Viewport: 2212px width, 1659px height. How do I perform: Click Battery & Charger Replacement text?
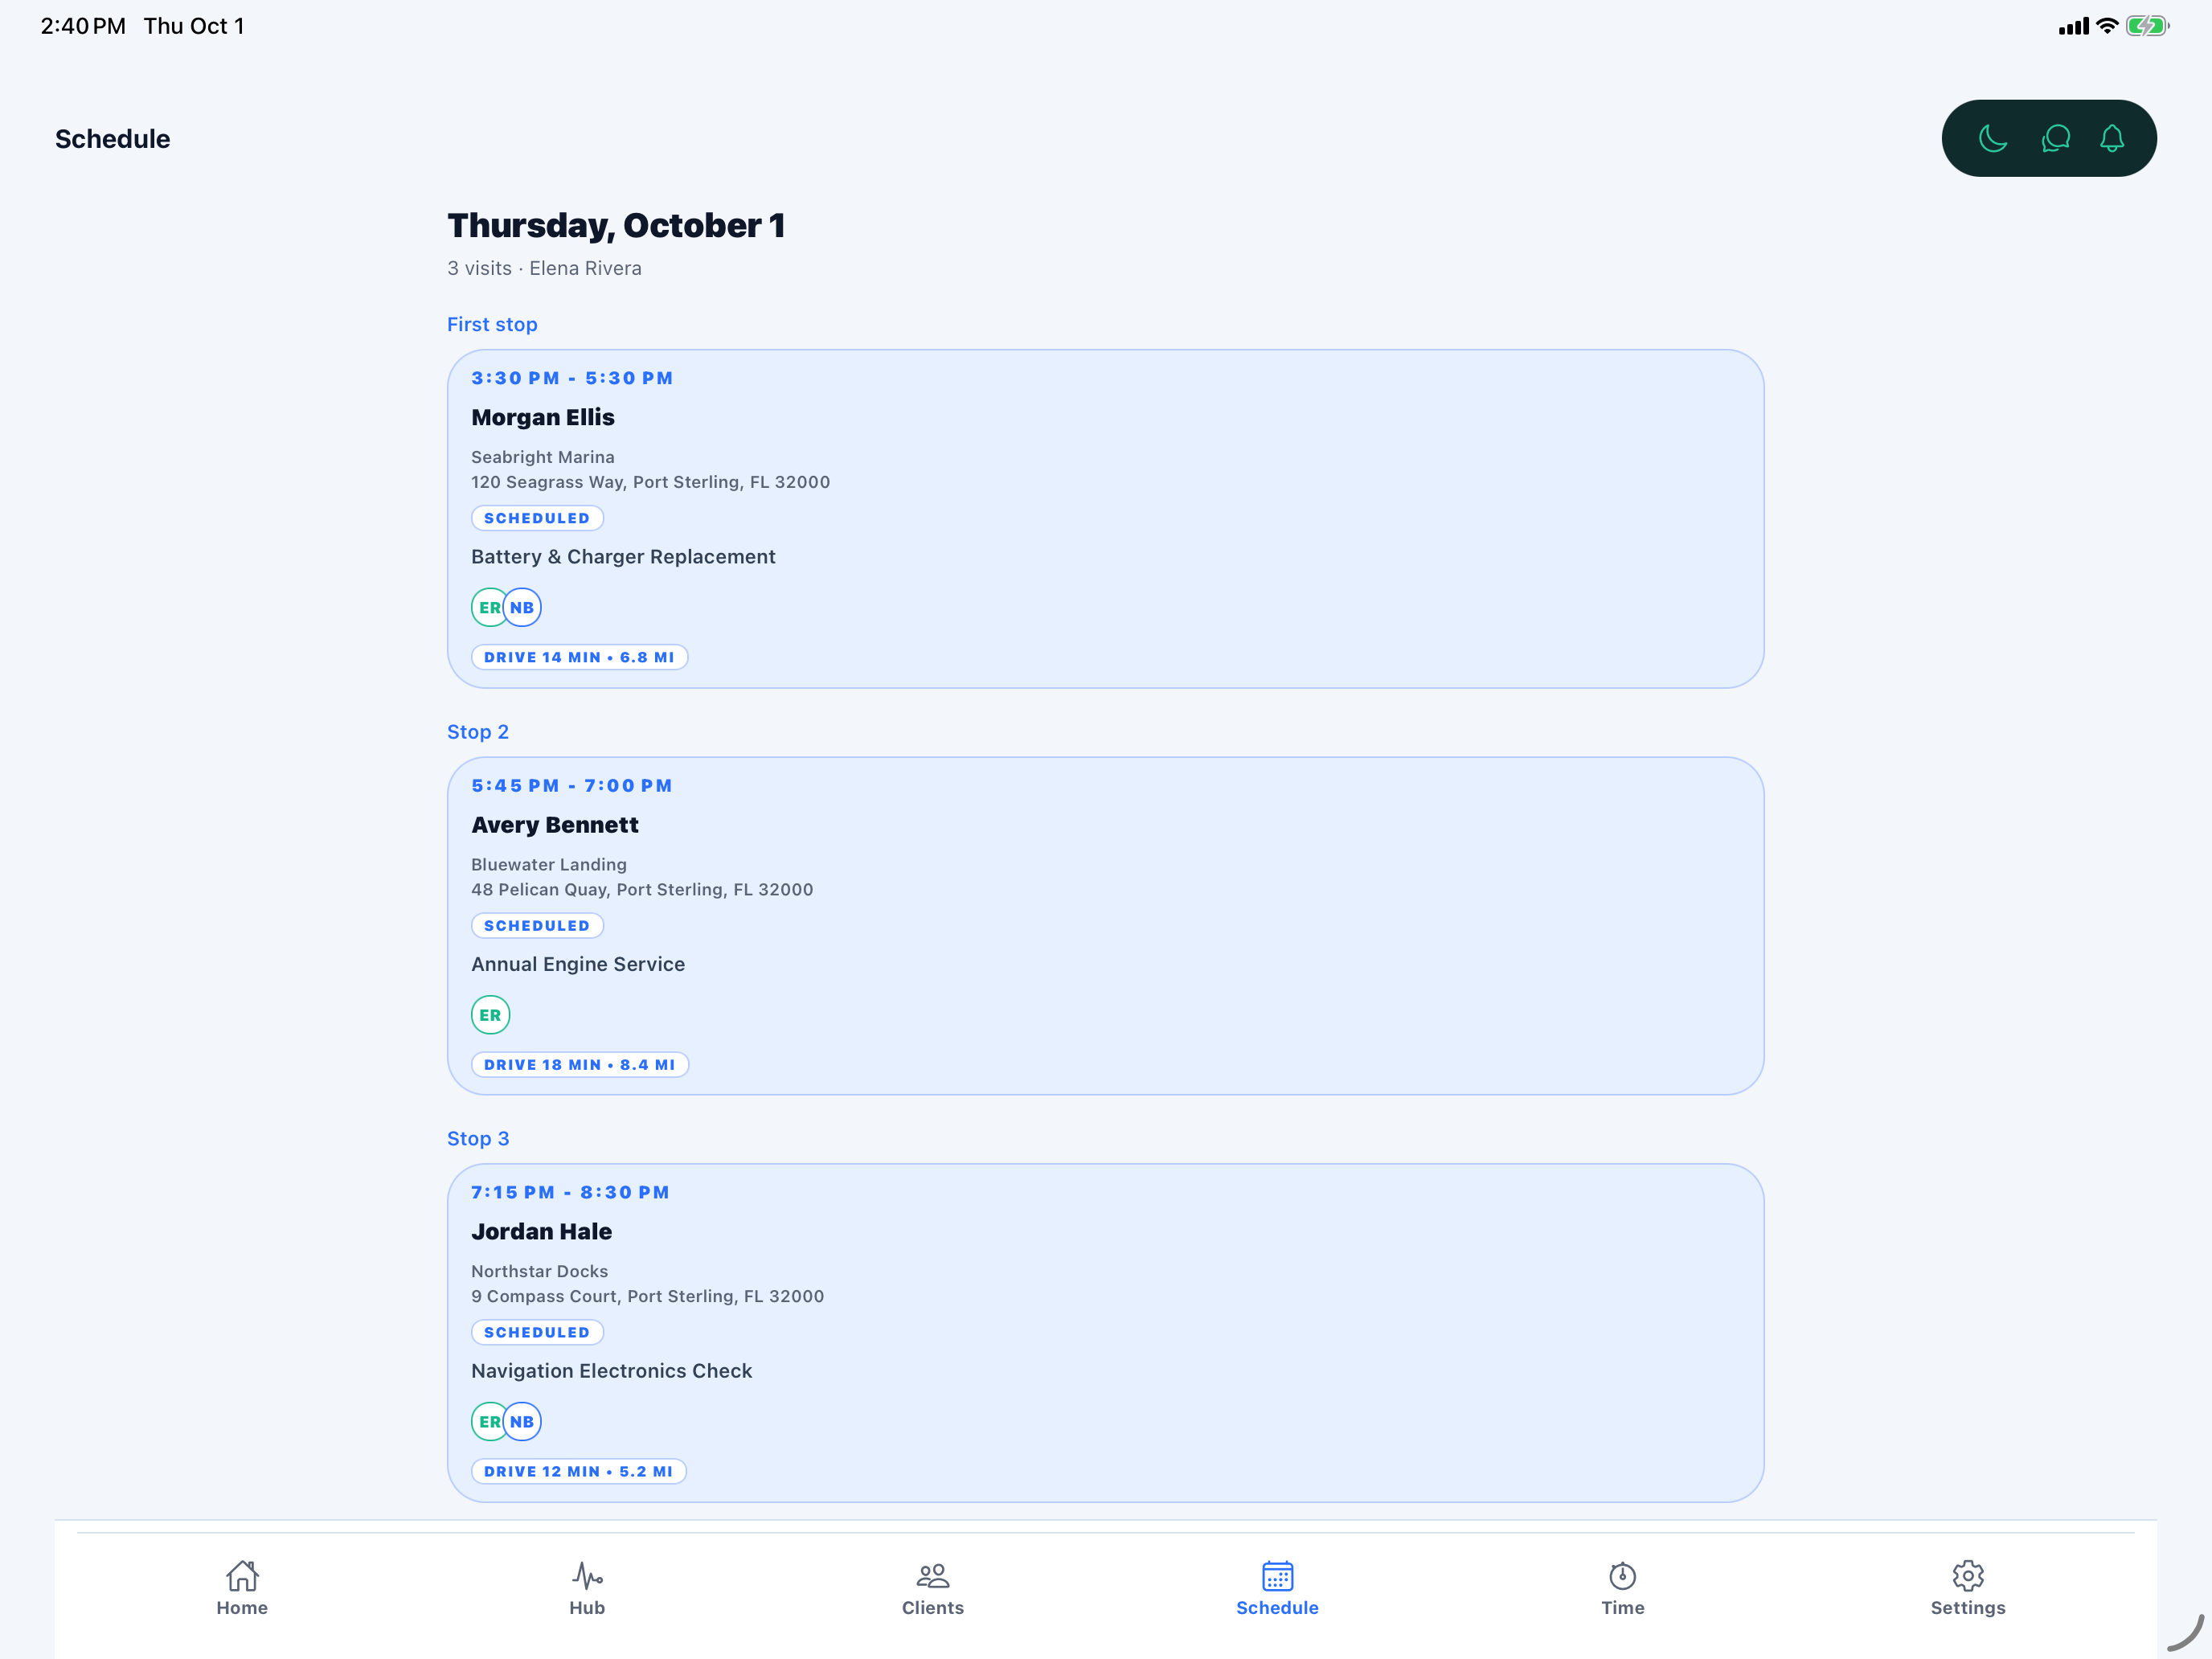pyautogui.click(x=623, y=557)
